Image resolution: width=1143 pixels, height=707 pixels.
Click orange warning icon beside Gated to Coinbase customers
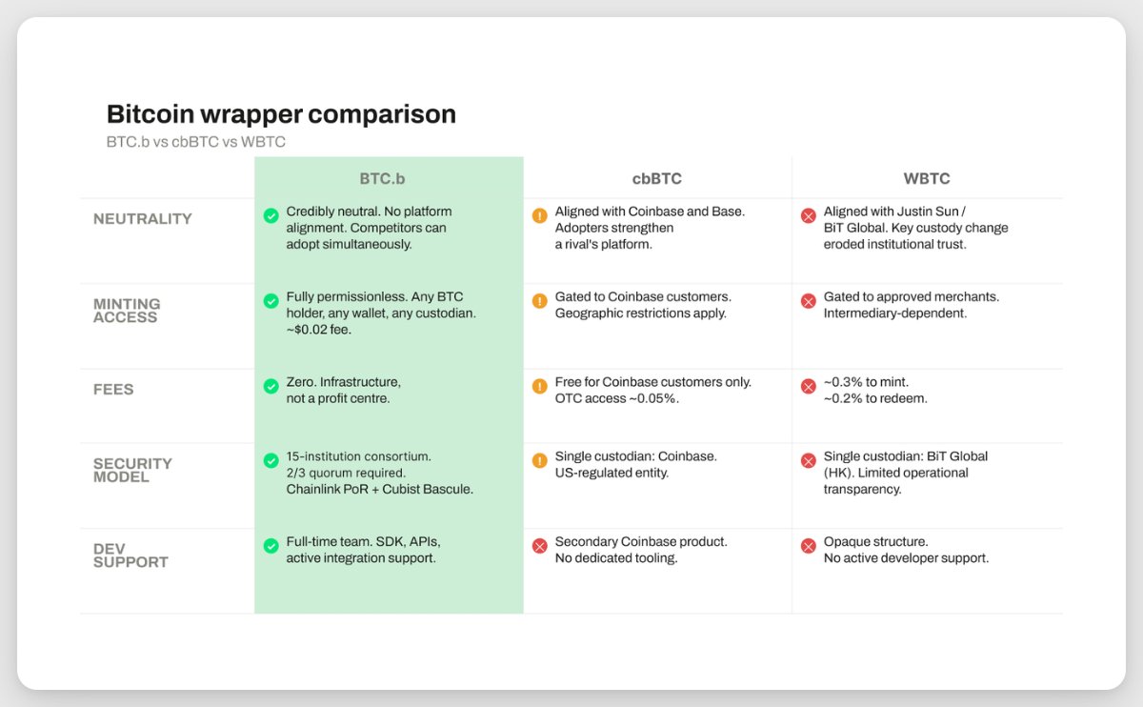click(x=540, y=301)
